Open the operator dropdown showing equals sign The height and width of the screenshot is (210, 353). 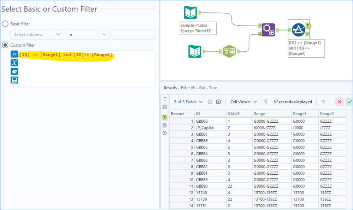point(88,35)
